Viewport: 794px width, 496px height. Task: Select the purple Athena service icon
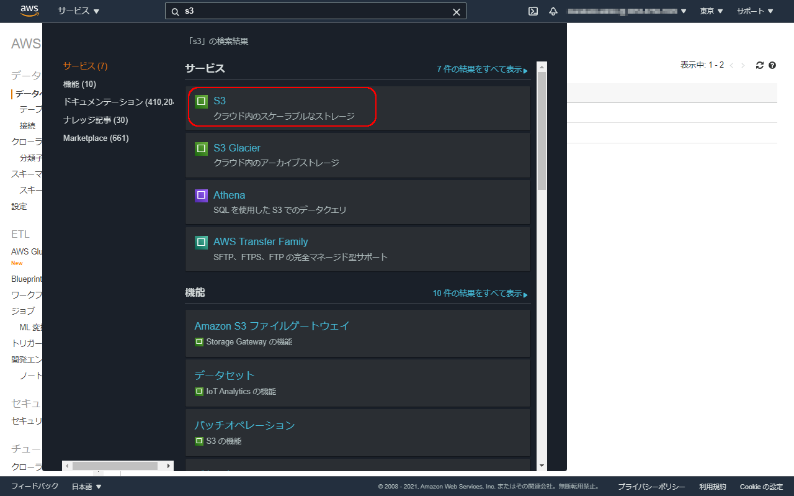point(200,194)
